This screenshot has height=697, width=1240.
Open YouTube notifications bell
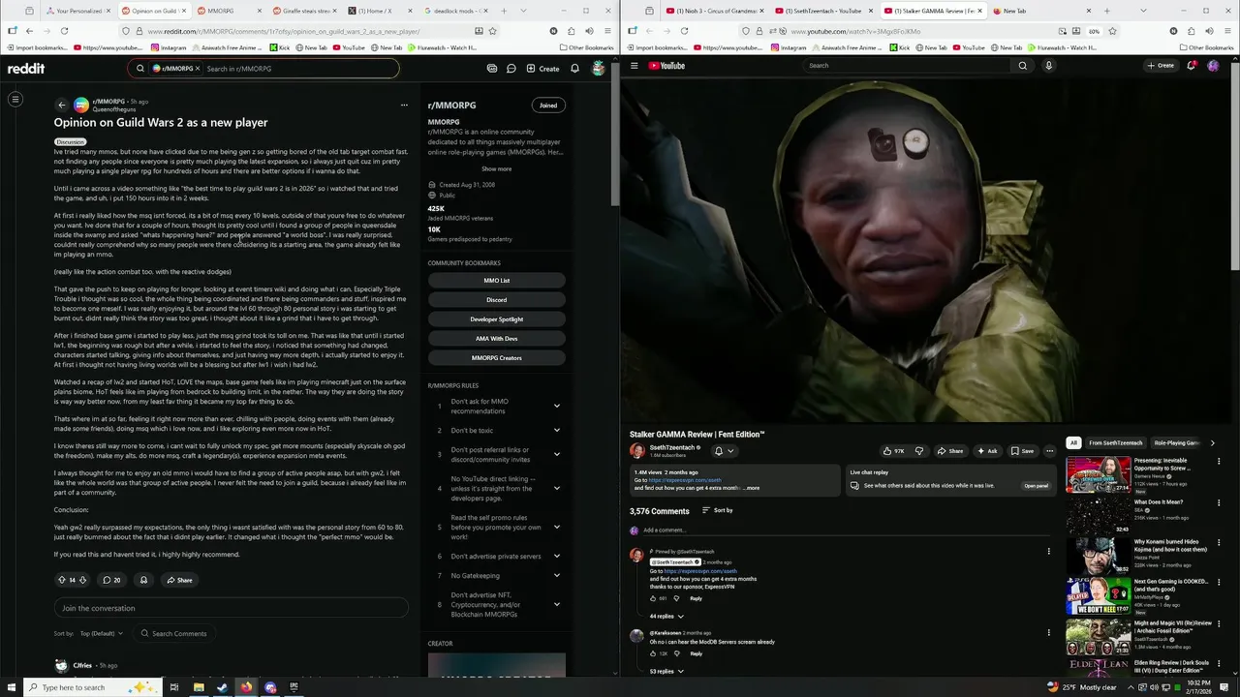[x=1191, y=66]
